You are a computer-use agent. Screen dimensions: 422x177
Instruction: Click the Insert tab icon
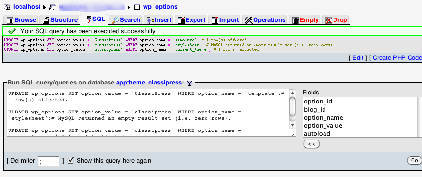[150, 20]
